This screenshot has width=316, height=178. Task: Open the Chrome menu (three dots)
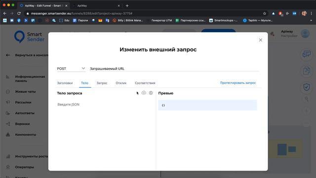(312, 13)
